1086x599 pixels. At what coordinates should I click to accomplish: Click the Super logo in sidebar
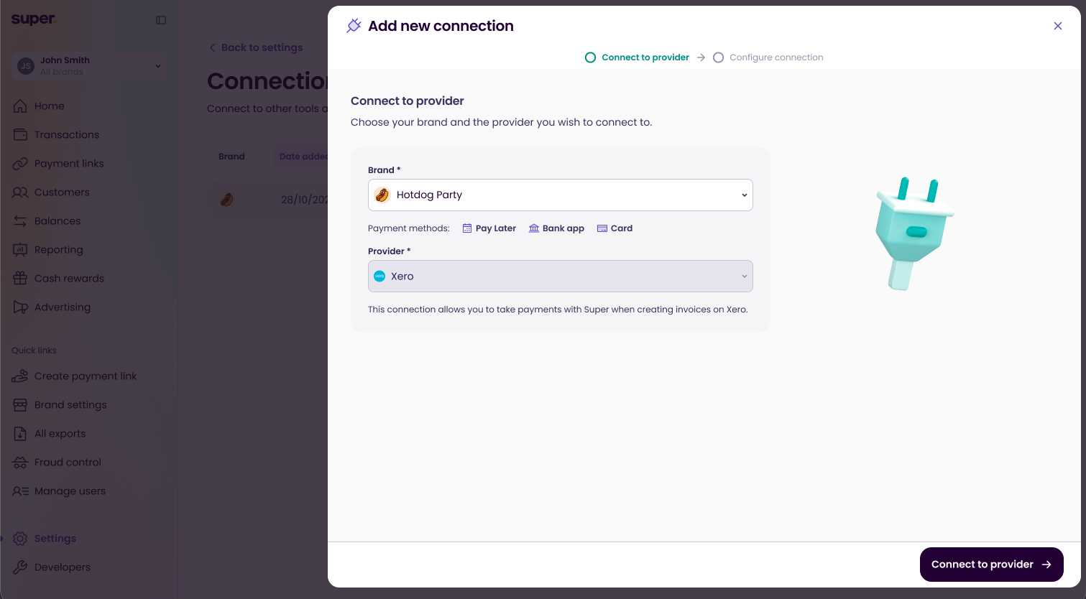[x=33, y=19]
